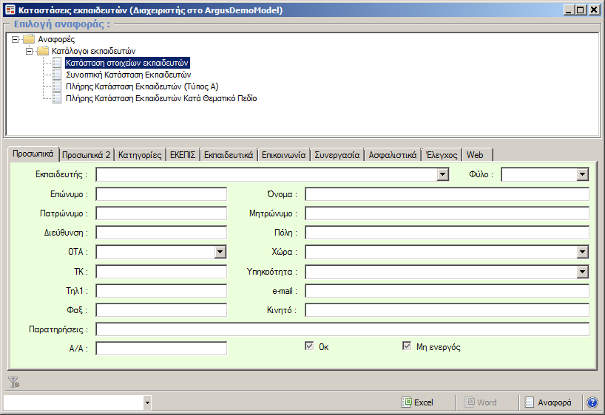This screenshot has width=605, height=415.
Task: Select Πλήρης Κατάσταση Εκπαιδευτών Κατά Θεματικό Πεδίο
Action: [160, 98]
